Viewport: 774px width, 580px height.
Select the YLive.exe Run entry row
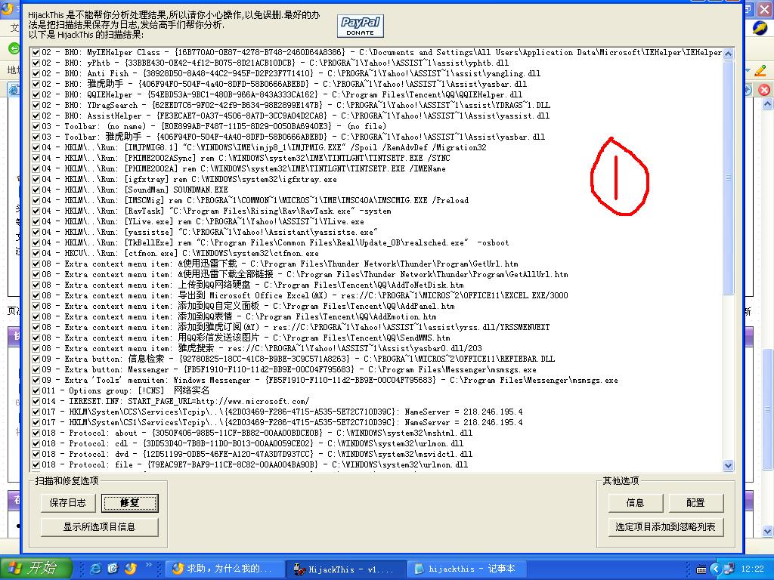pos(203,221)
